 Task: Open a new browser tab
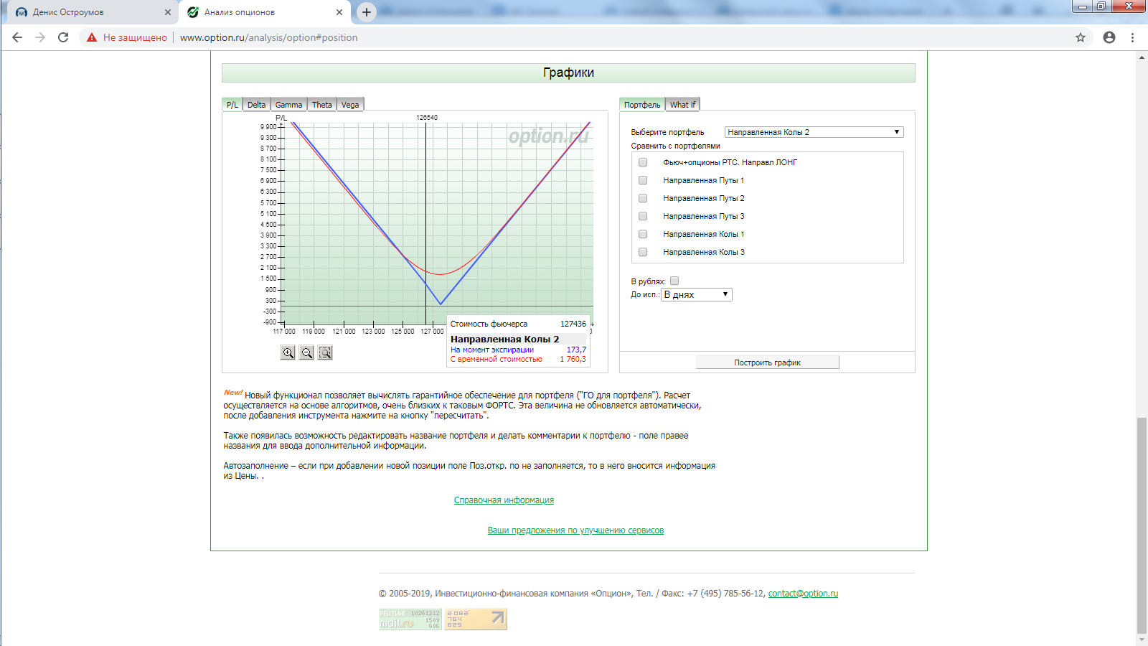tap(367, 12)
